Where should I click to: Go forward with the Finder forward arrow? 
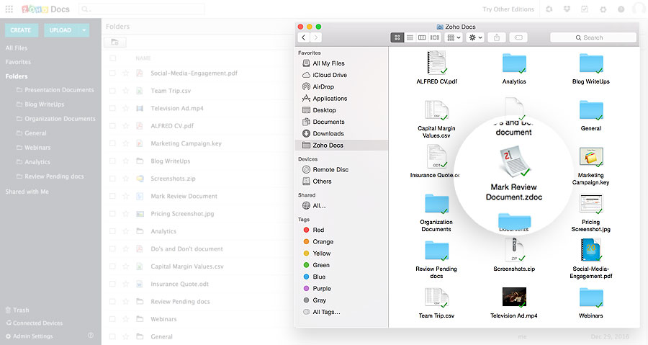[316, 37]
